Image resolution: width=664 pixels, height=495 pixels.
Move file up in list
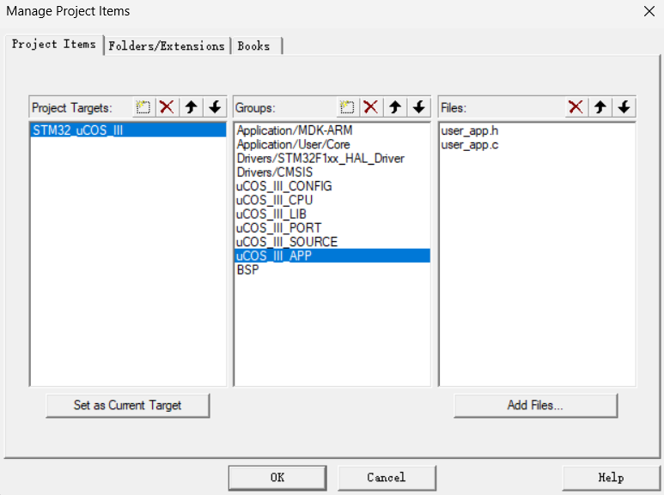(600, 107)
